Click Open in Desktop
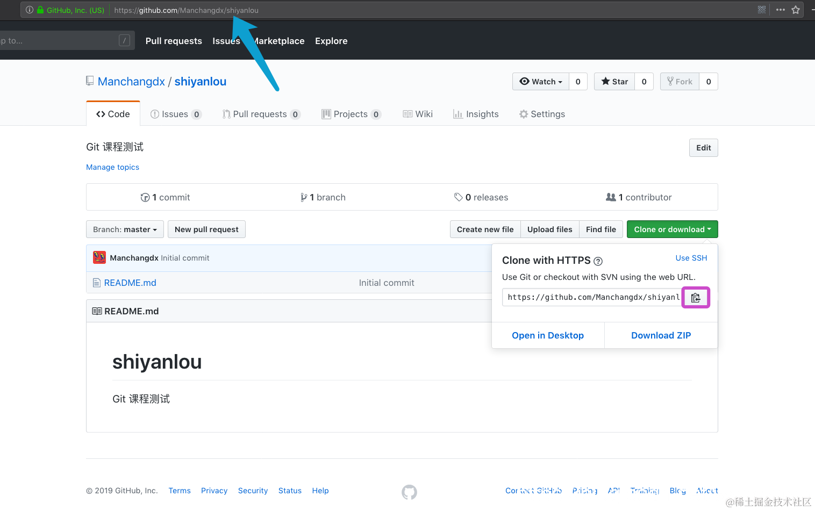Screen dimensions: 815x511 [x=548, y=335]
